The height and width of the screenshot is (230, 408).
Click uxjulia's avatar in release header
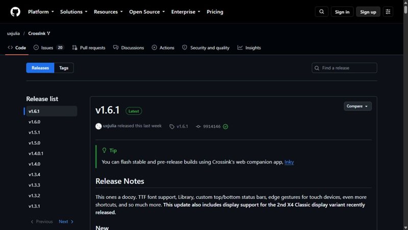point(98,126)
